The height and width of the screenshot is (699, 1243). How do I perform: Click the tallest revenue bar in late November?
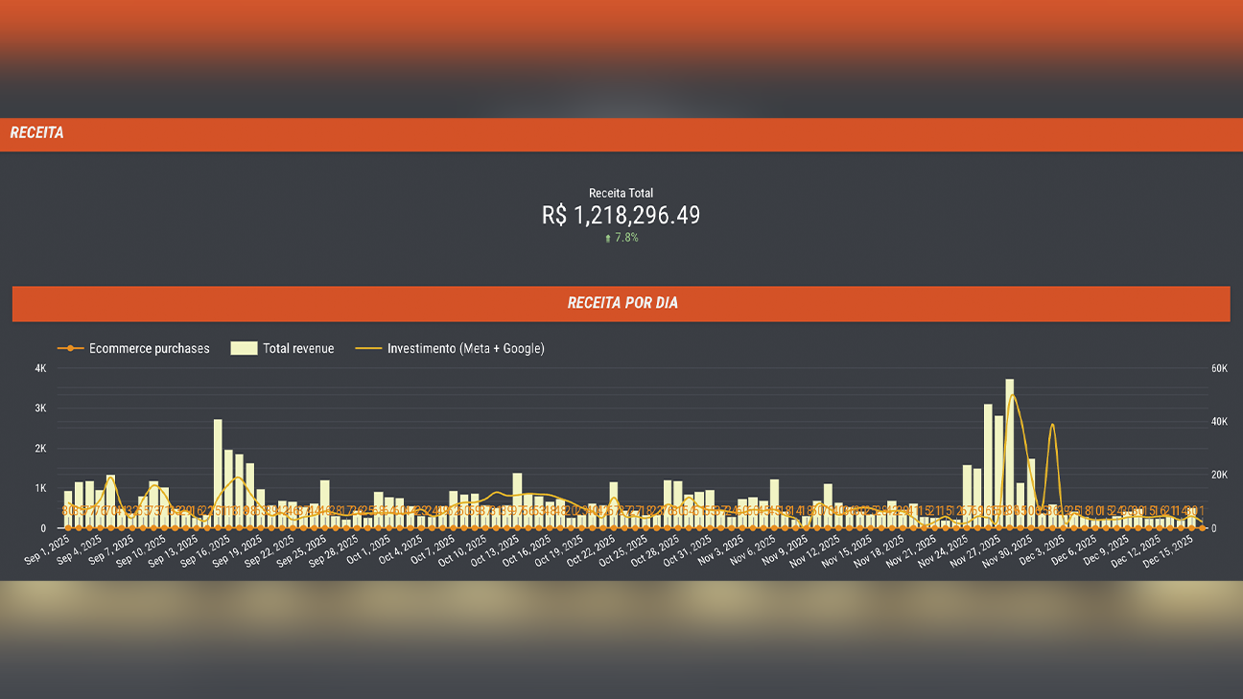1009,451
